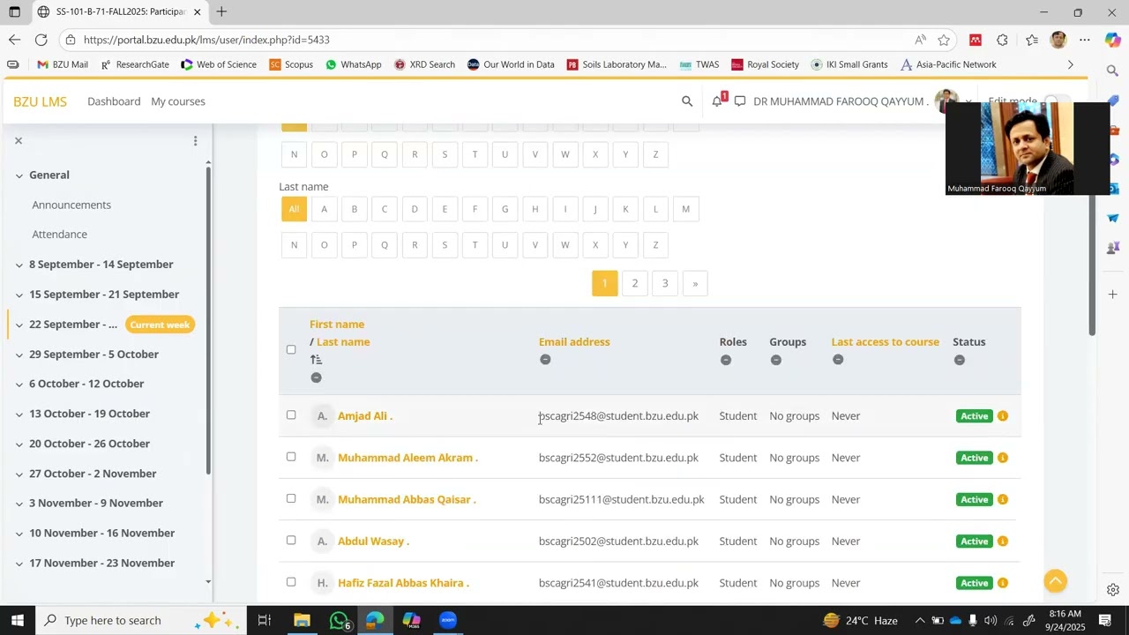Open Zoom from the taskbar
Image resolution: width=1129 pixels, height=635 pixels.
pyautogui.click(x=448, y=620)
